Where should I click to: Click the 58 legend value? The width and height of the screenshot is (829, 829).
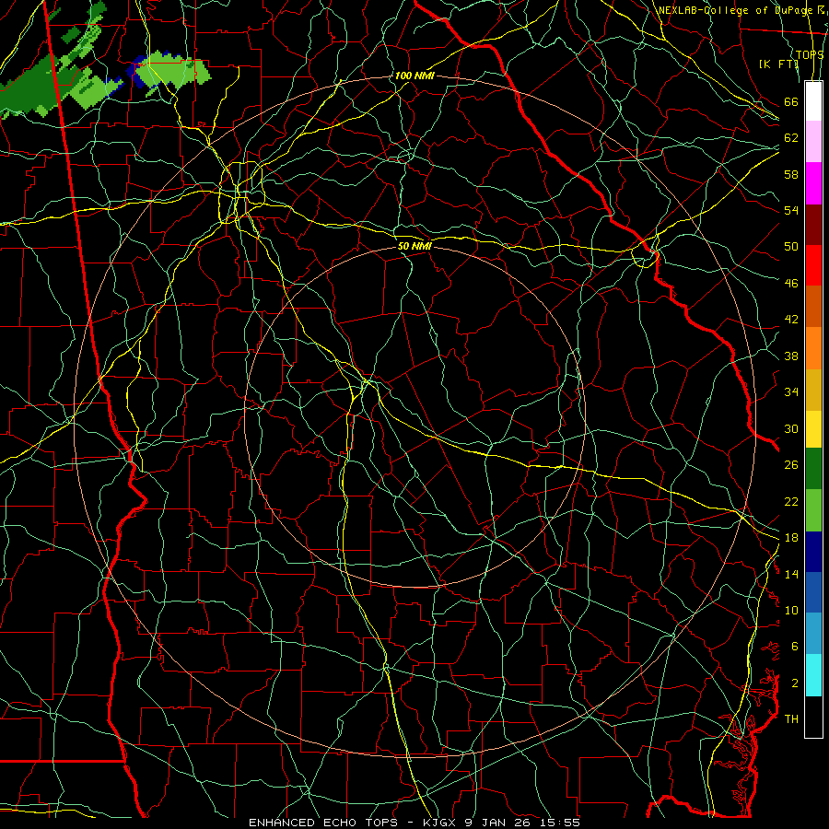pos(791,174)
